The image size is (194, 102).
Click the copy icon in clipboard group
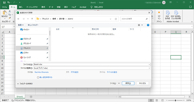click(10, 14)
